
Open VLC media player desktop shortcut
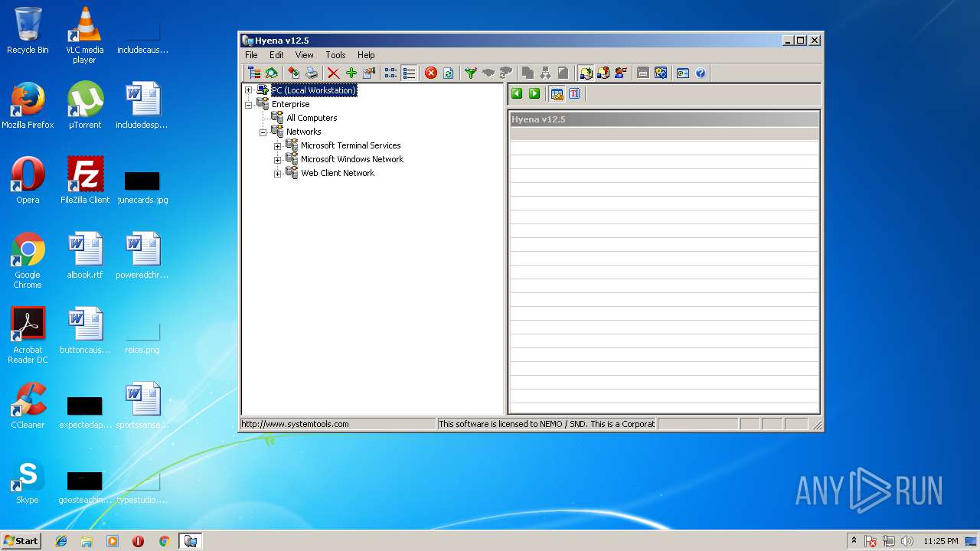(84, 34)
